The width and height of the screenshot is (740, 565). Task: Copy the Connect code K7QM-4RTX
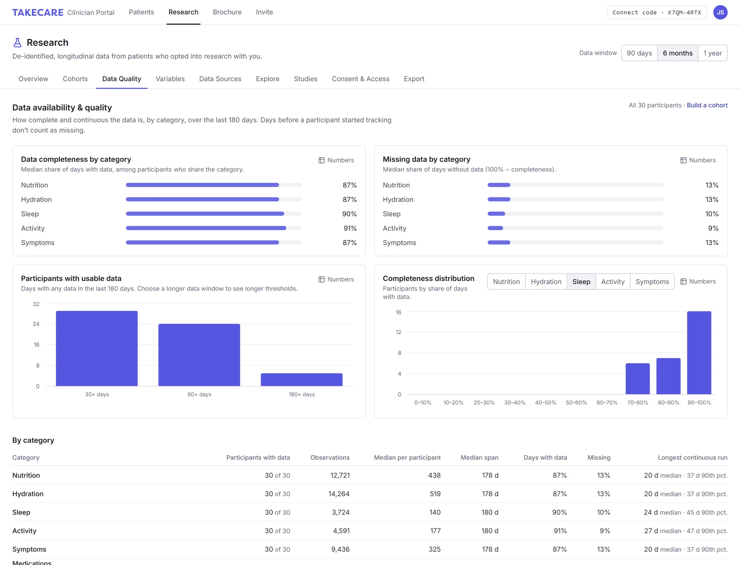point(657,13)
